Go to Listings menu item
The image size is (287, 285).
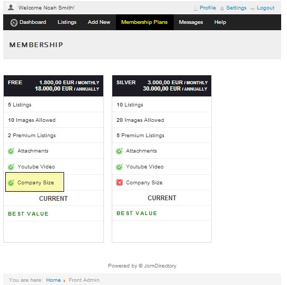coord(67,22)
